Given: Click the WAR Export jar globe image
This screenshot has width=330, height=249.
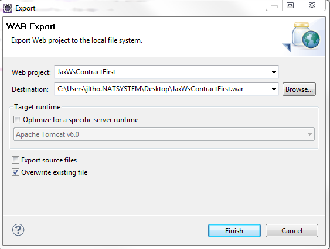Looking at the screenshot, I should (301, 37).
